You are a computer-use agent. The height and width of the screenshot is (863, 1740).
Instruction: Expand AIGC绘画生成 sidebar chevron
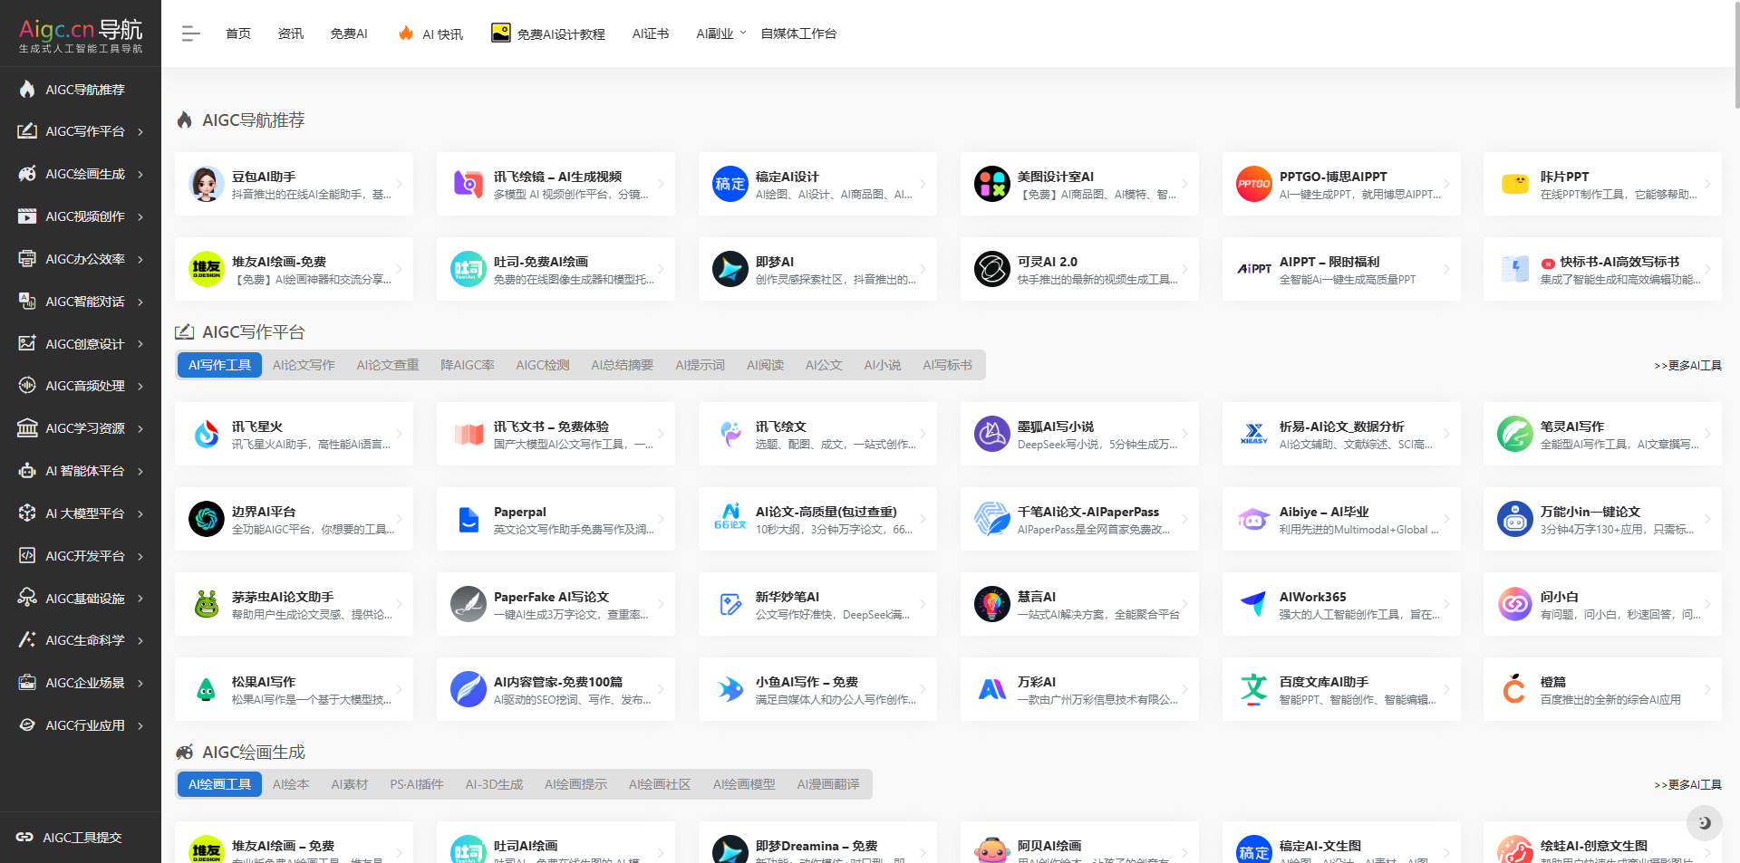140,174
